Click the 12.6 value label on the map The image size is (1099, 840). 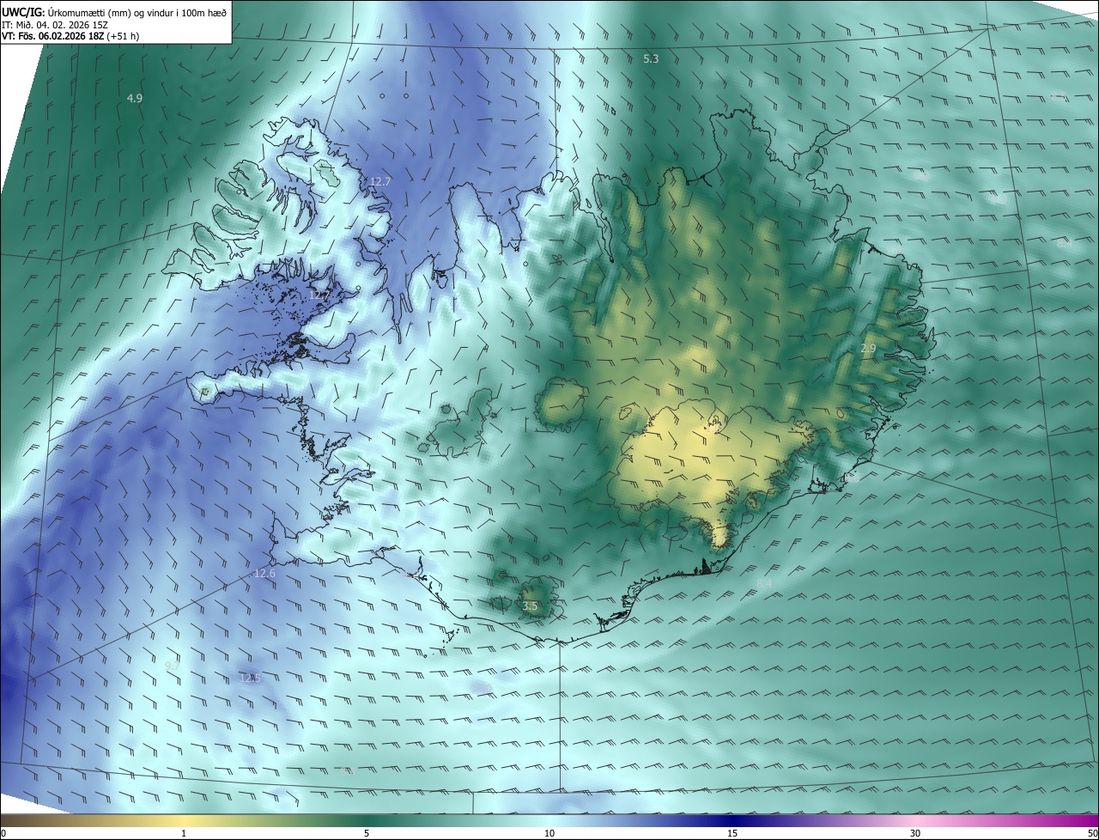pos(264,574)
